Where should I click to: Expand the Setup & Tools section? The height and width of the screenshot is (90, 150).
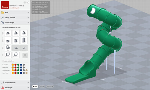point(15,17)
